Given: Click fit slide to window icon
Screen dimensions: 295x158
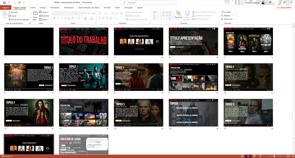Looking at the screenshot, I should (293, 156).
